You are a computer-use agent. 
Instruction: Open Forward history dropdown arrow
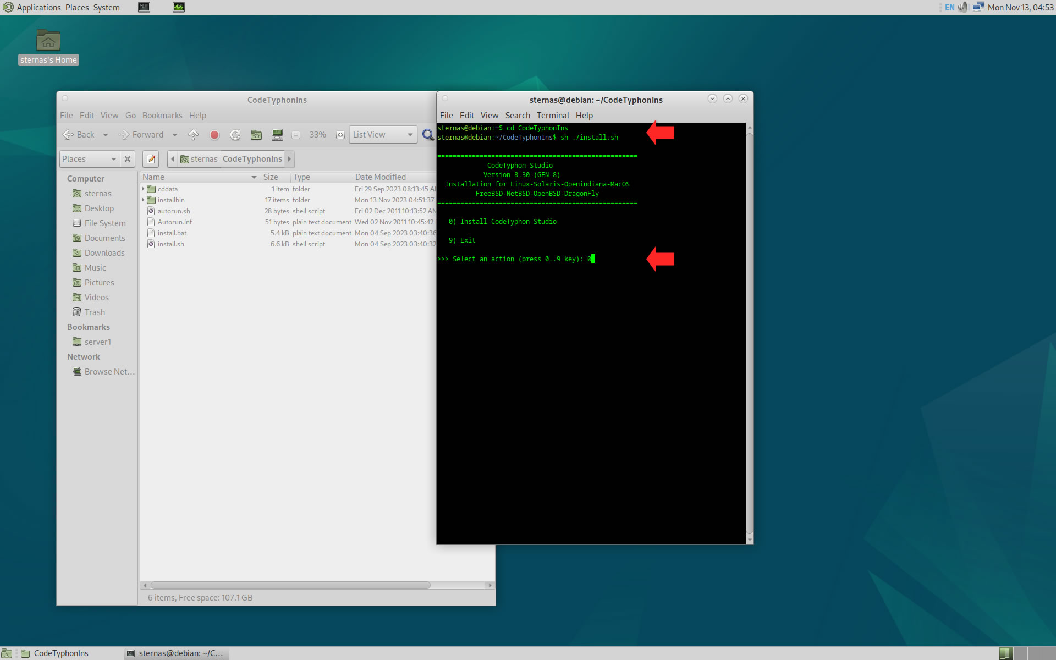tap(175, 135)
